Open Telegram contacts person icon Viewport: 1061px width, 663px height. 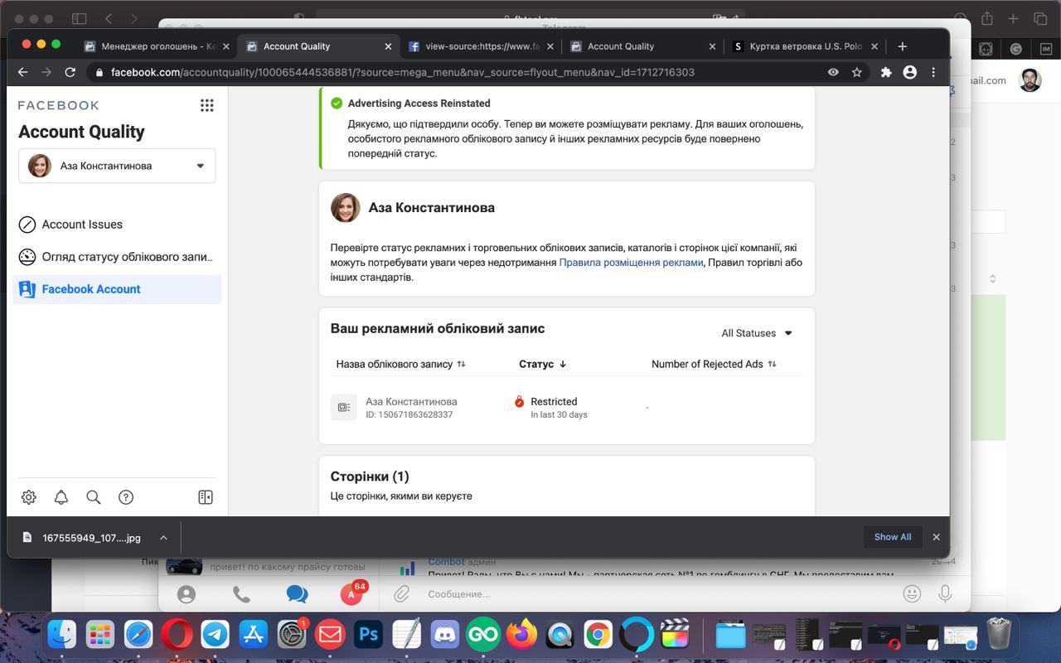pos(187,594)
